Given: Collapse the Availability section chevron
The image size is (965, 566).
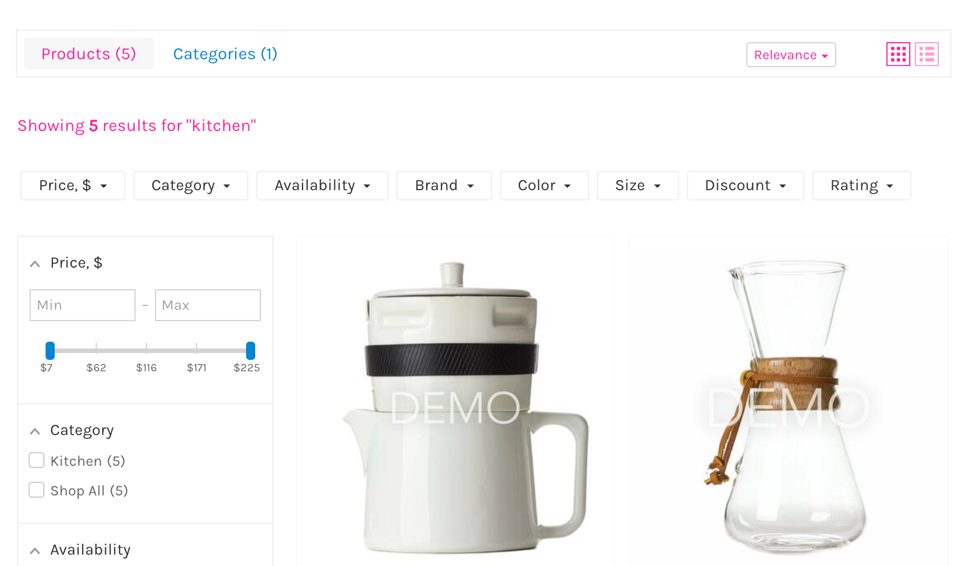Looking at the screenshot, I should pos(35,551).
